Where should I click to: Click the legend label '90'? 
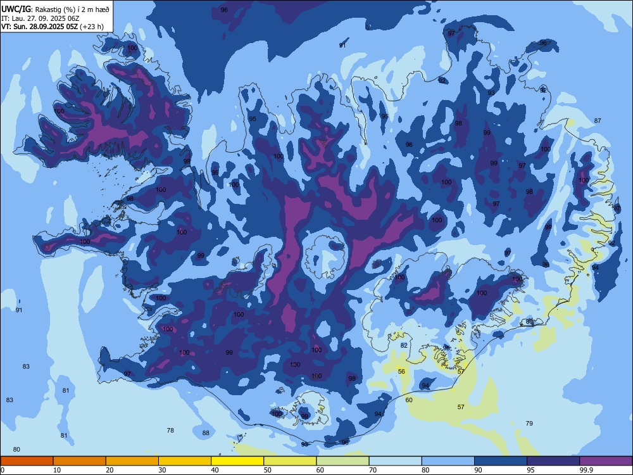[x=478, y=470]
